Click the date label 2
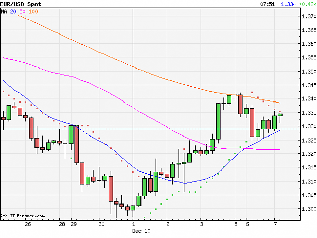This screenshot has height=238, width=317. point(168,224)
